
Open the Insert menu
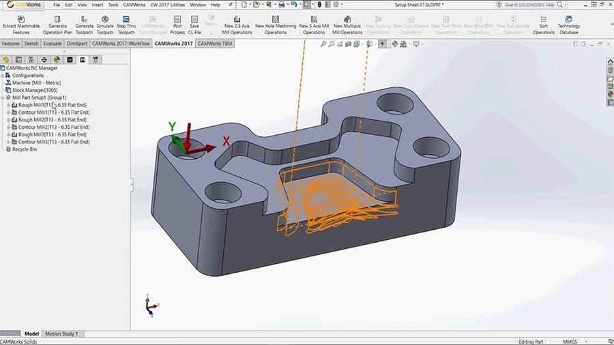pyautogui.click(x=97, y=5)
